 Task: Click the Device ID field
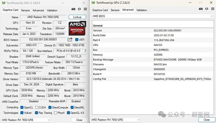tap(71, 45)
